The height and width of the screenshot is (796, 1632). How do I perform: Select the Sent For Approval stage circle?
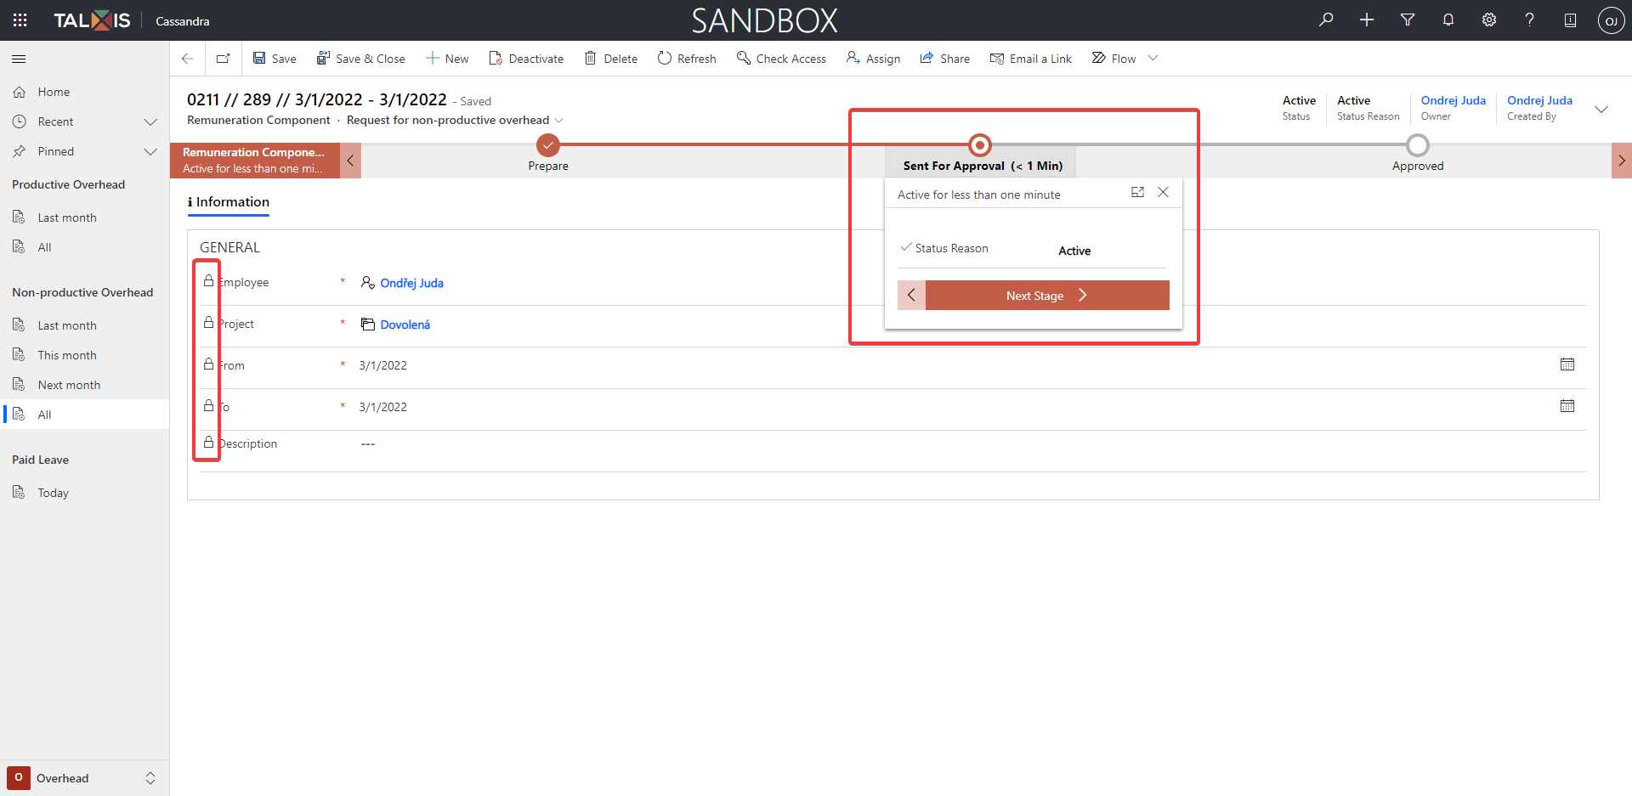(x=980, y=145)
